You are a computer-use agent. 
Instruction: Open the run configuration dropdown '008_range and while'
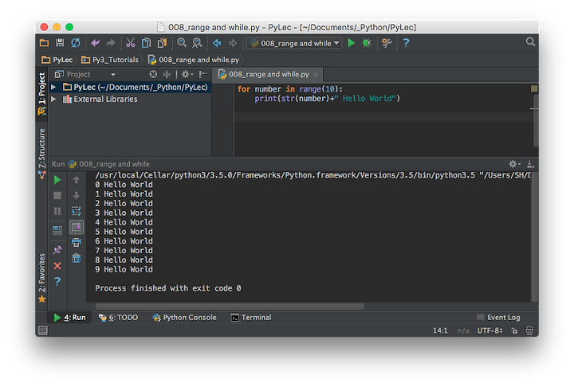(x=294, y=43)
